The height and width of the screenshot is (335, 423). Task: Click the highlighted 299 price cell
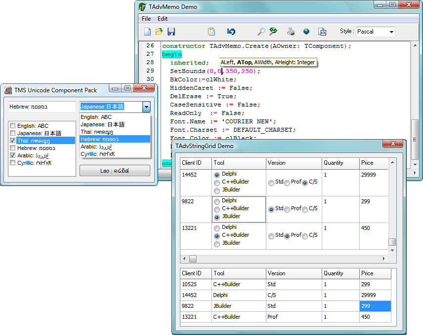click(x=375, y=306)
